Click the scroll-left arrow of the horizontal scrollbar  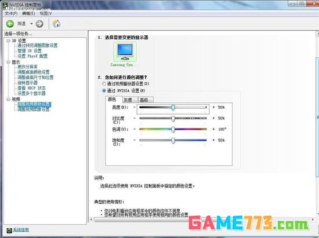tap(91, 219)
